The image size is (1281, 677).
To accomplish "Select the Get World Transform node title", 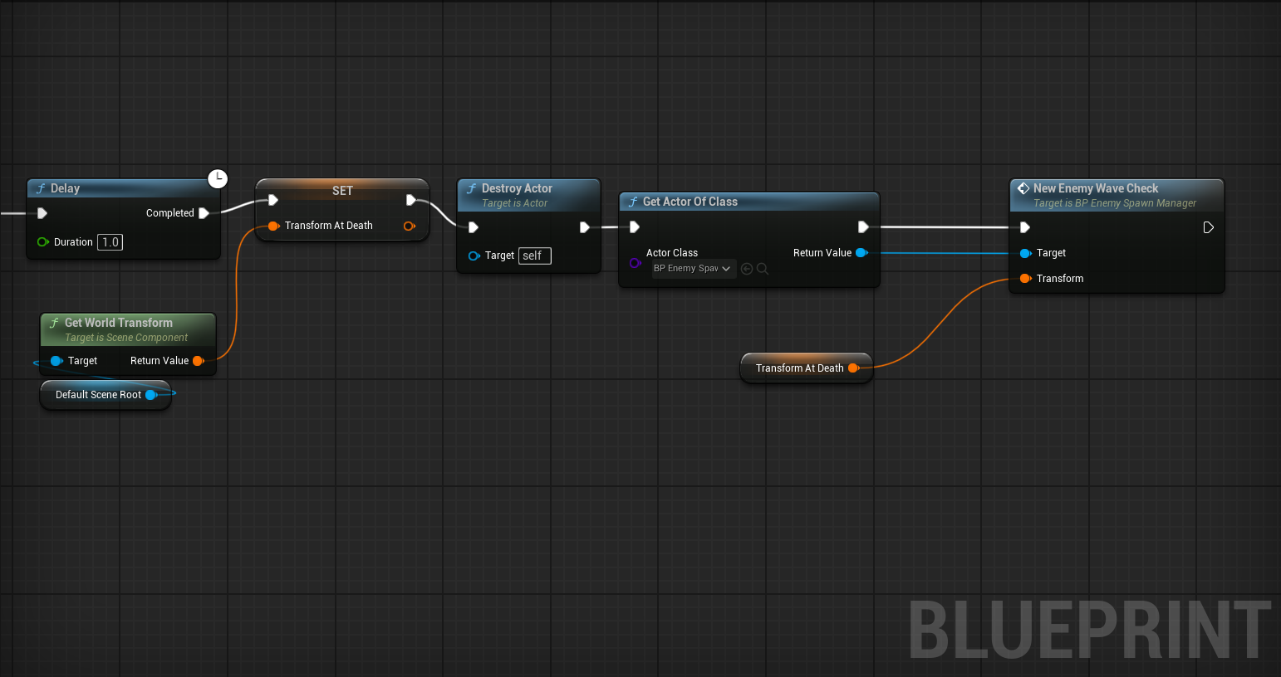I will (119, 323).
